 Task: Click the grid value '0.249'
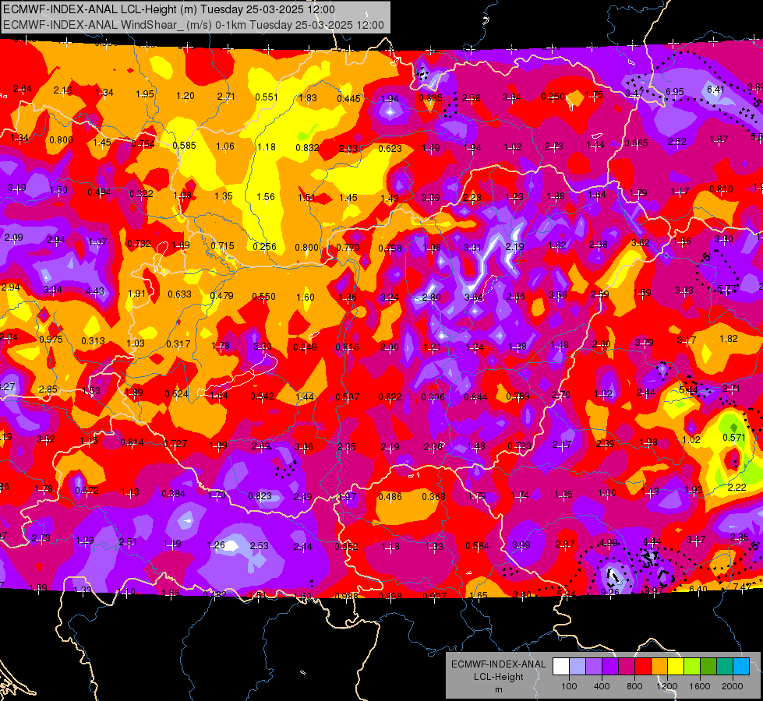point(305,347)
